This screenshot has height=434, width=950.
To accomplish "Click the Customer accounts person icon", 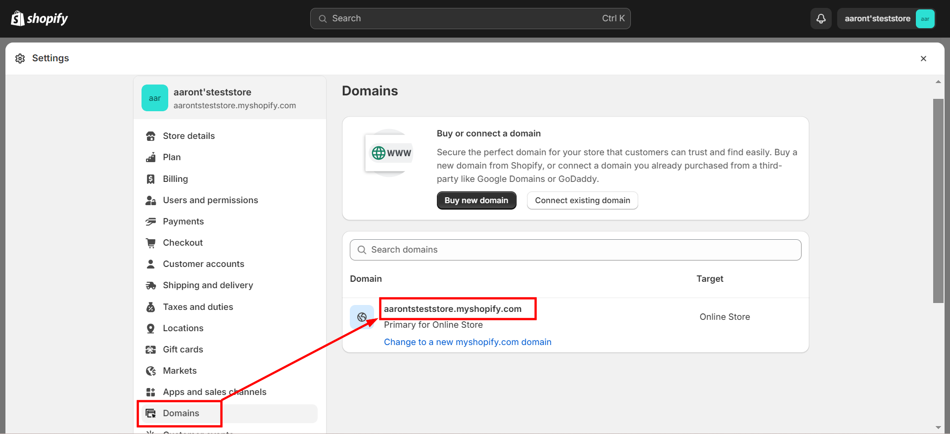I will coord(151,264).
